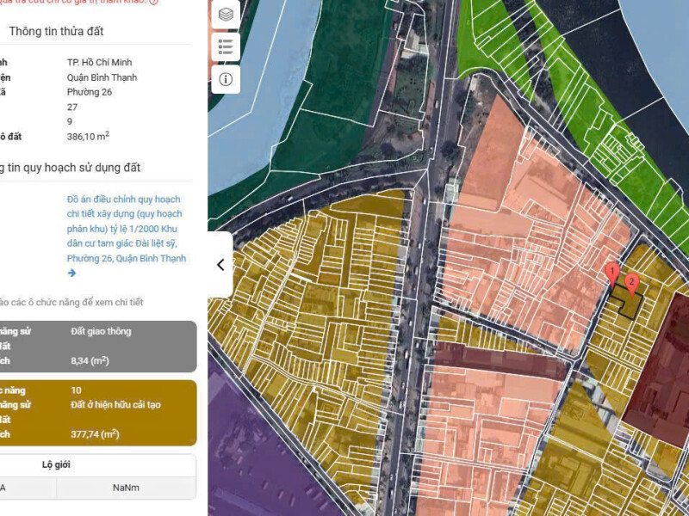
Task: Open the map legend list button
Action: coord(226,46)
